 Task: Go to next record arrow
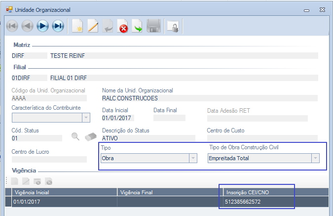43,26
